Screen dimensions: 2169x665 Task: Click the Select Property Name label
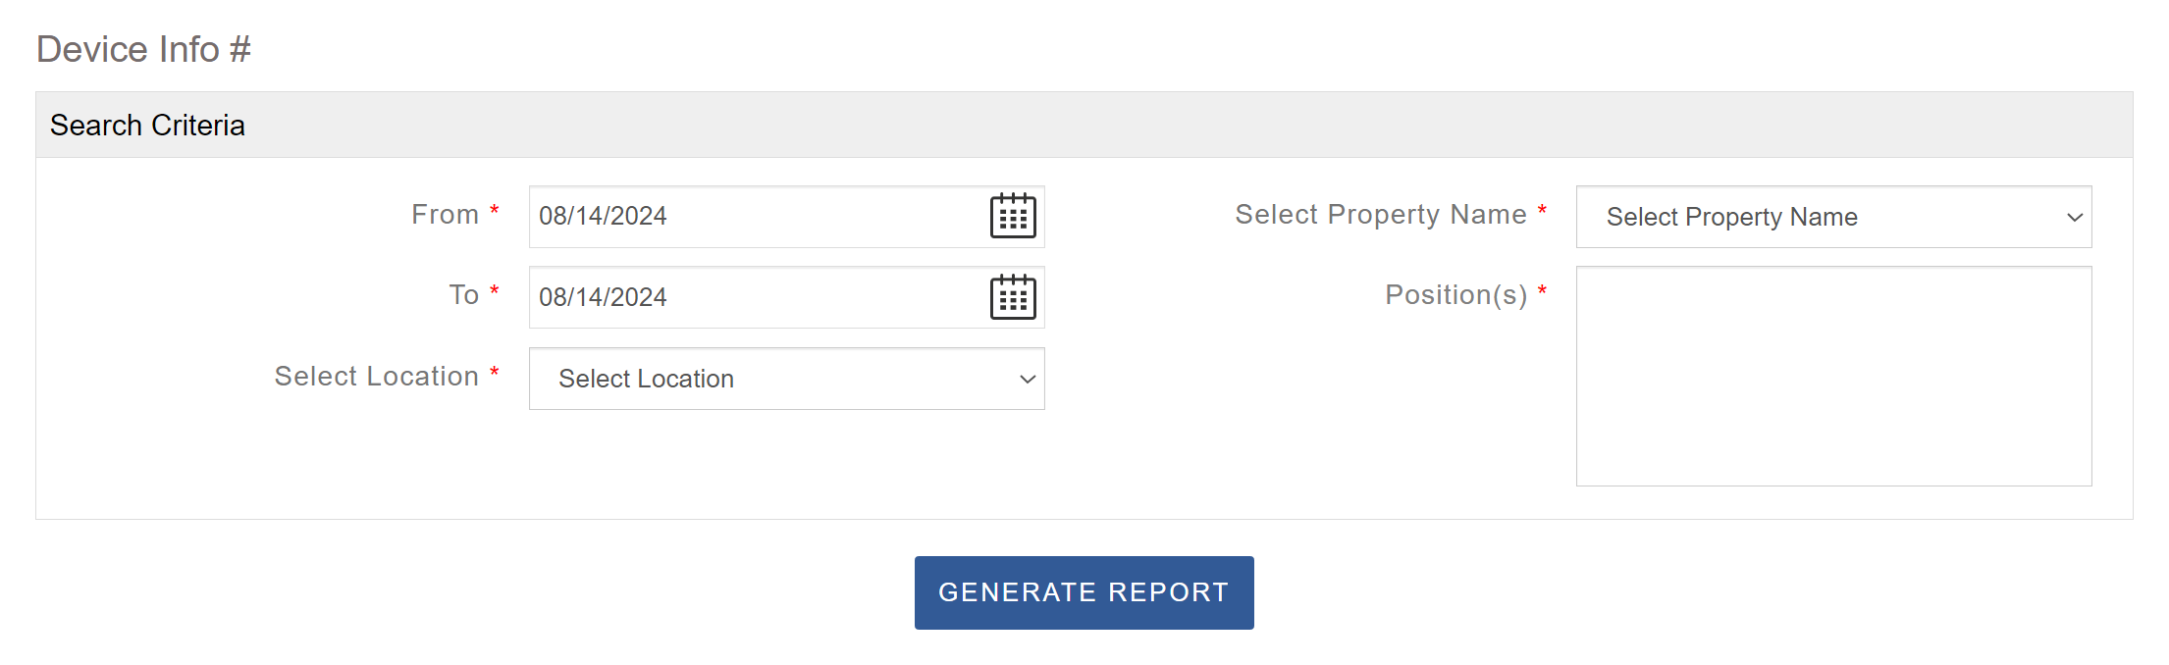(1380, 215)
